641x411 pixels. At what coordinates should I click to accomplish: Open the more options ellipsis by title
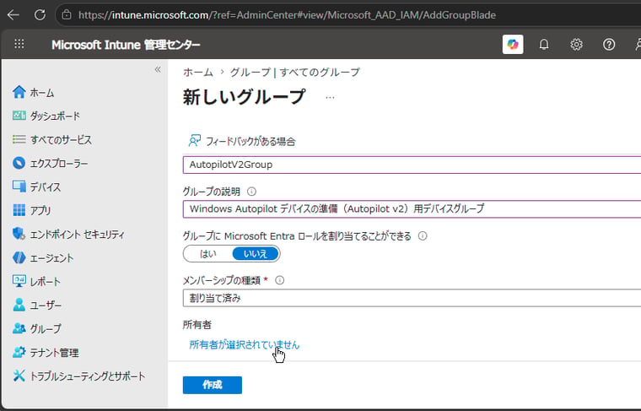point(330,98)
